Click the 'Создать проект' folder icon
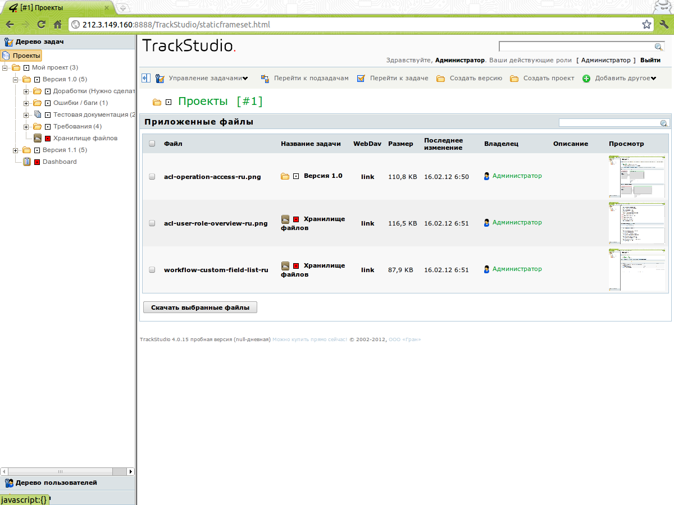Screen dimensions: 674x505 514,79
